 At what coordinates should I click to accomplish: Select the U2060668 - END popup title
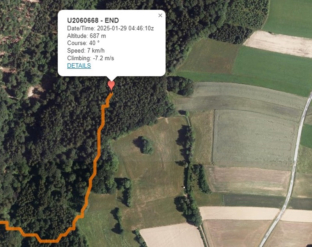pos(93,21)
